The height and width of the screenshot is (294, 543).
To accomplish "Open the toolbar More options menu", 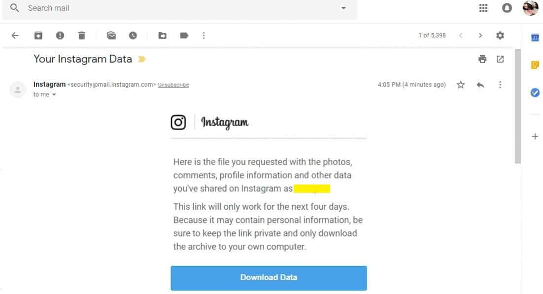I will (204, 36).
